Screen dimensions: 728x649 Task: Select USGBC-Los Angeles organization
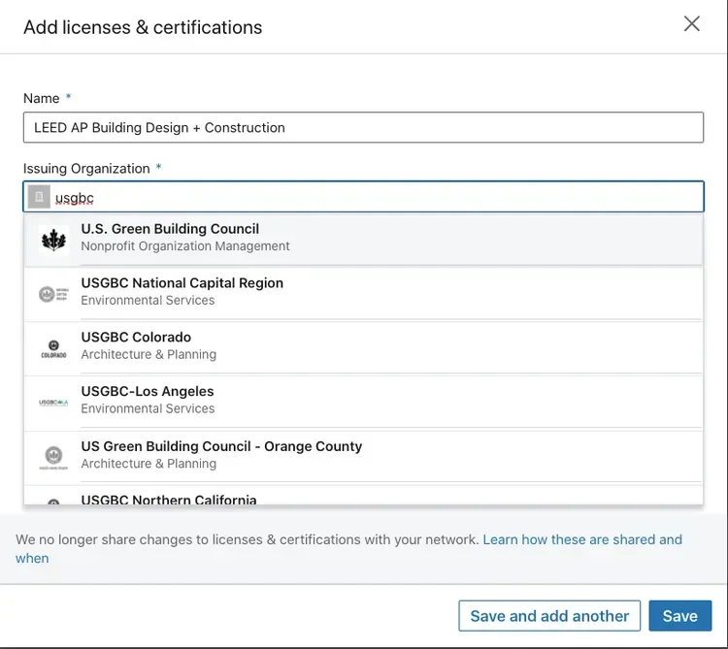coord(364,402)
